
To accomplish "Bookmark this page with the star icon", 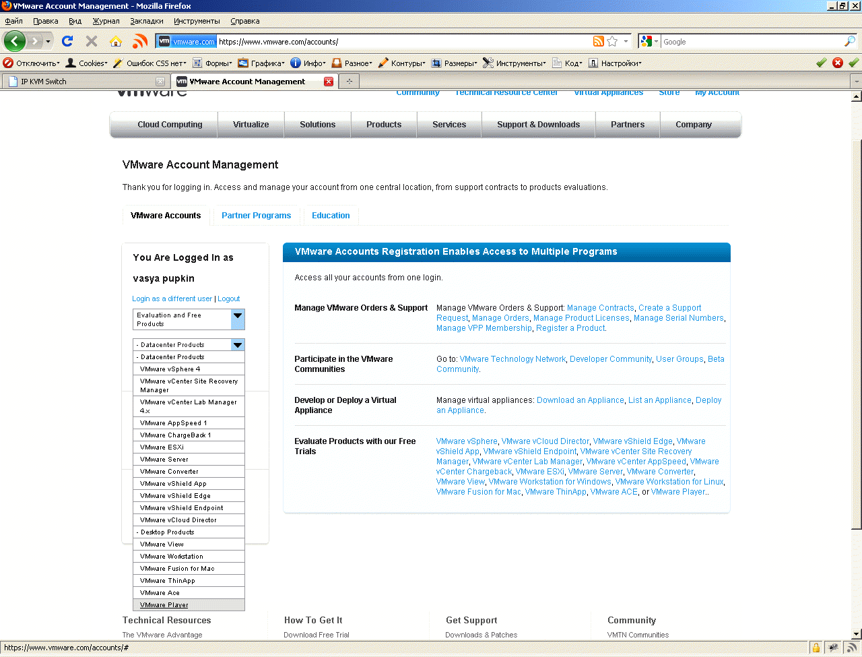I will pos(612,41).
